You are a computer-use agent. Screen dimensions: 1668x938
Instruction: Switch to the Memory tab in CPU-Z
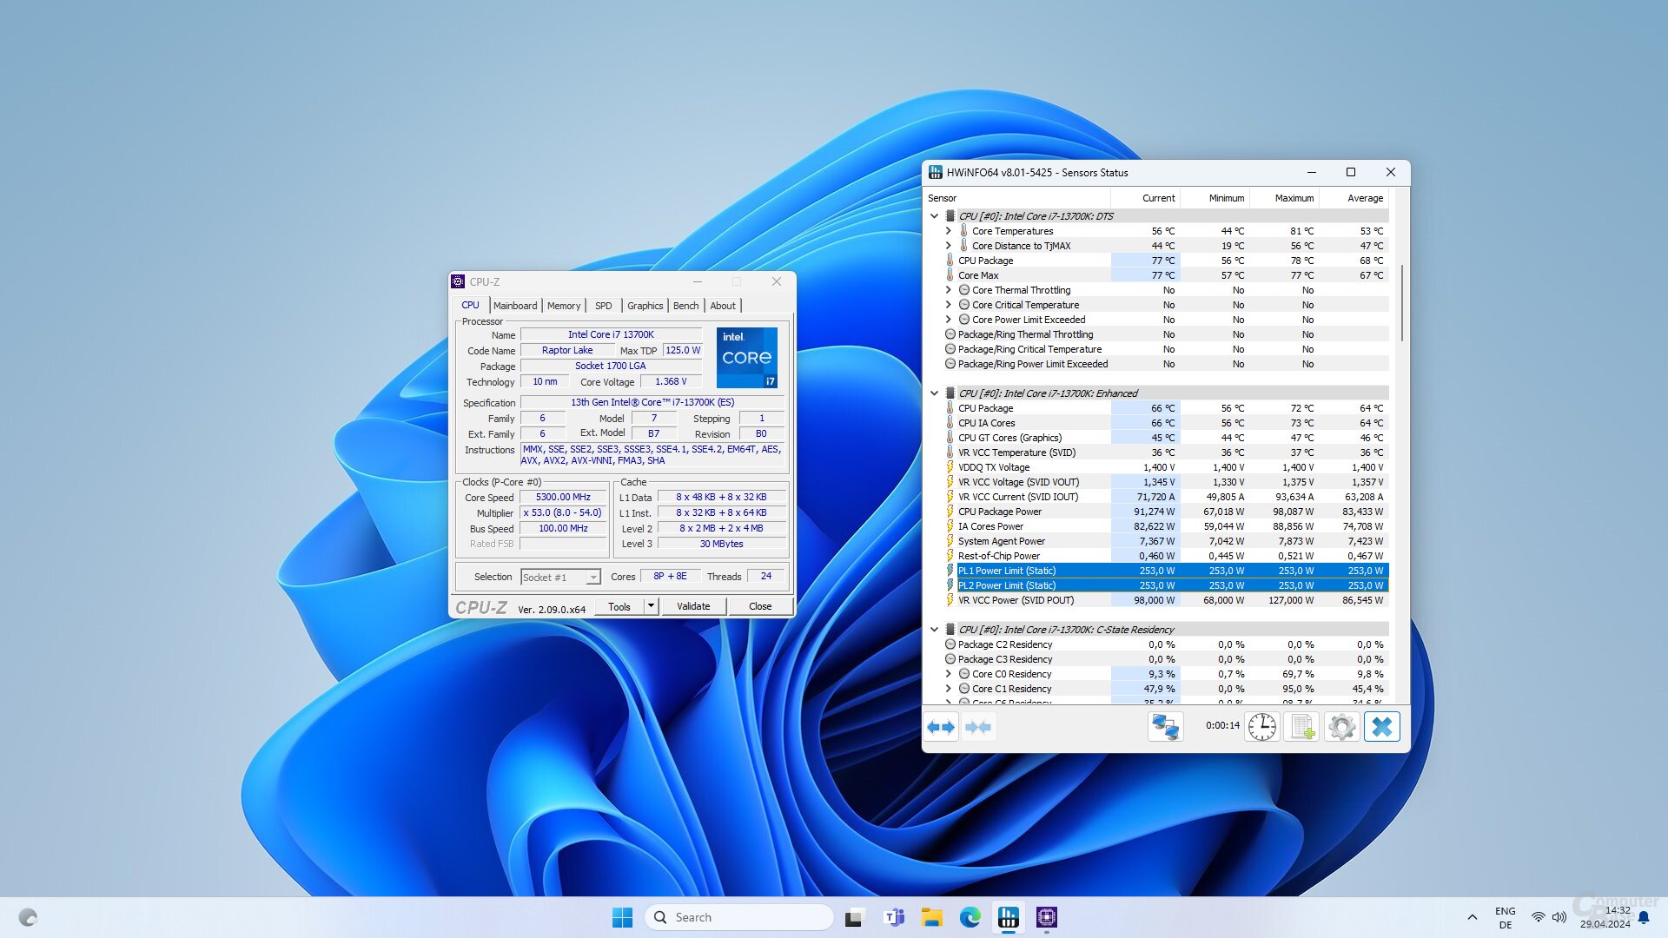564,306
